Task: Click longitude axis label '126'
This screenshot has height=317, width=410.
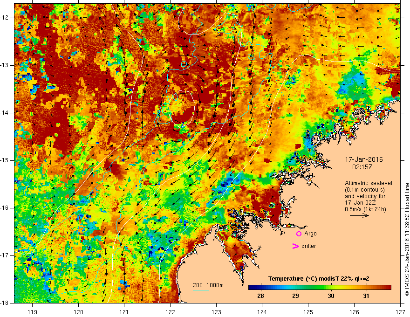Action: (x=354, y=312)
